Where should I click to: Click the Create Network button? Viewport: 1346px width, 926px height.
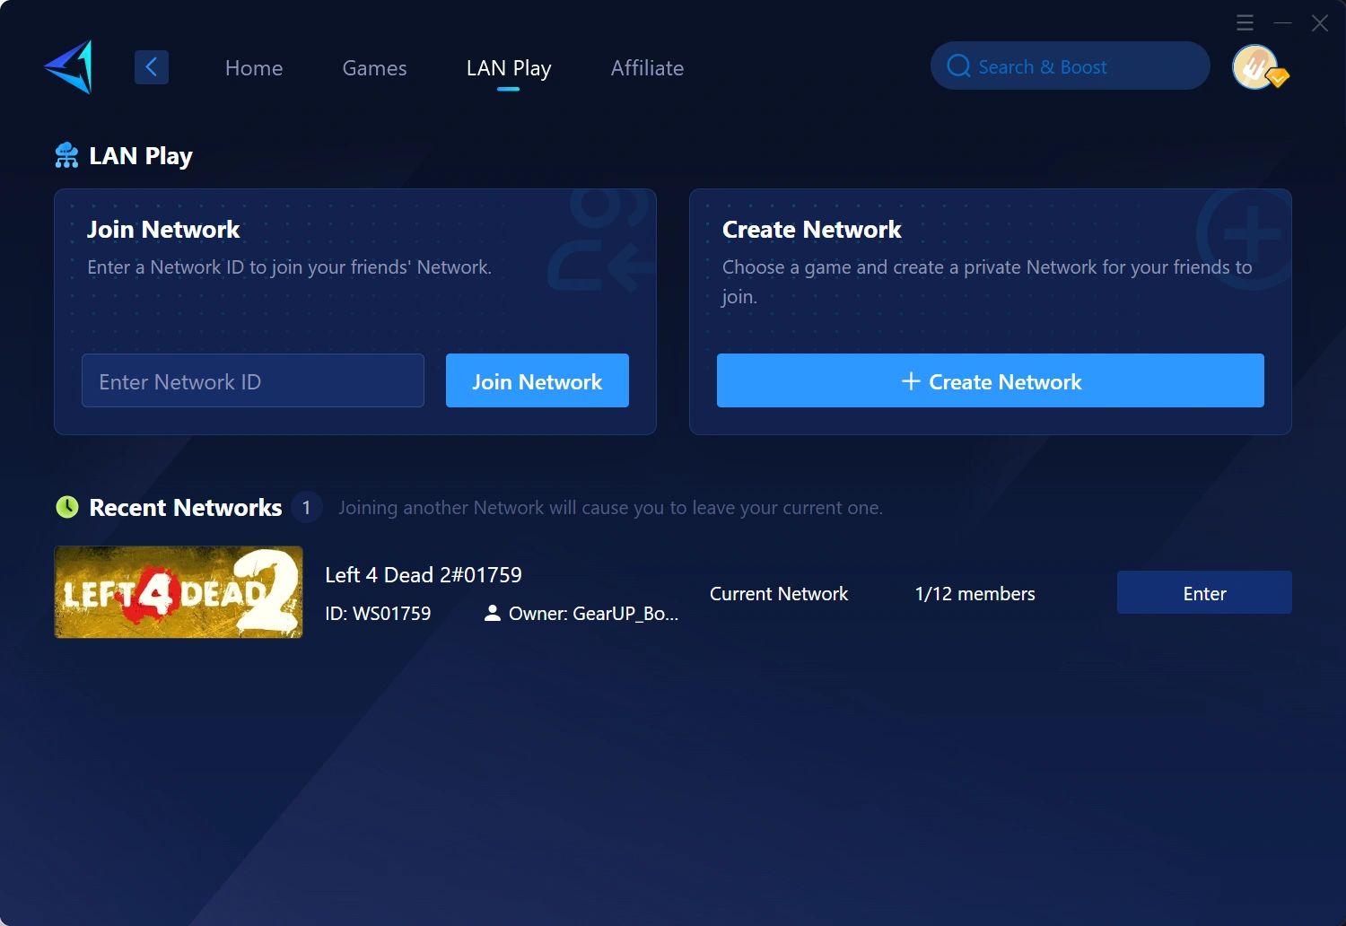991,380
